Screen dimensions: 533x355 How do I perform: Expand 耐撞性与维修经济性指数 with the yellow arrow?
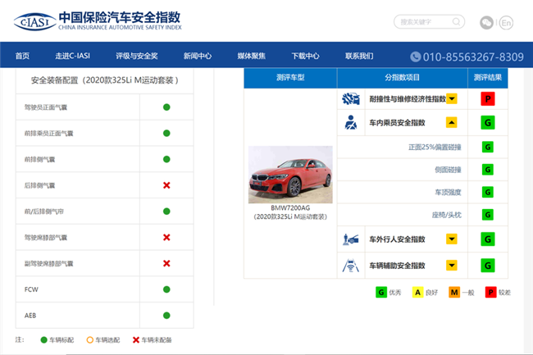point(452,99)
